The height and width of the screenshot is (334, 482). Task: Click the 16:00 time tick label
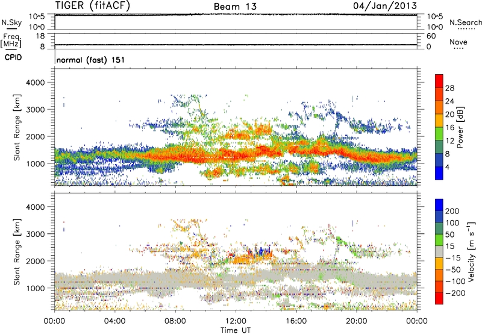click(x=296, y=321)
